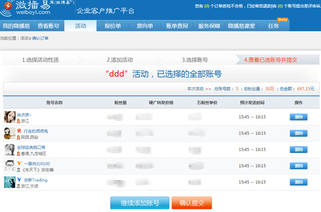The image size is (321, 212).
Task: Click orange V badge beside 一路向北9100
Action: 19,163
